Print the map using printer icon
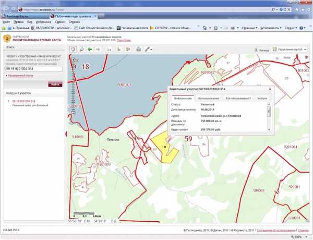The image size is (313, 240). point(139,49)
